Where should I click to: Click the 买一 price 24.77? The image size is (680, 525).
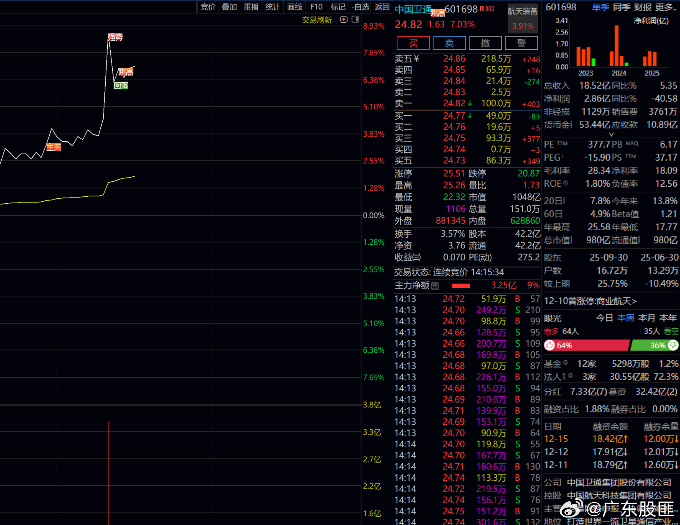point(454,116)
